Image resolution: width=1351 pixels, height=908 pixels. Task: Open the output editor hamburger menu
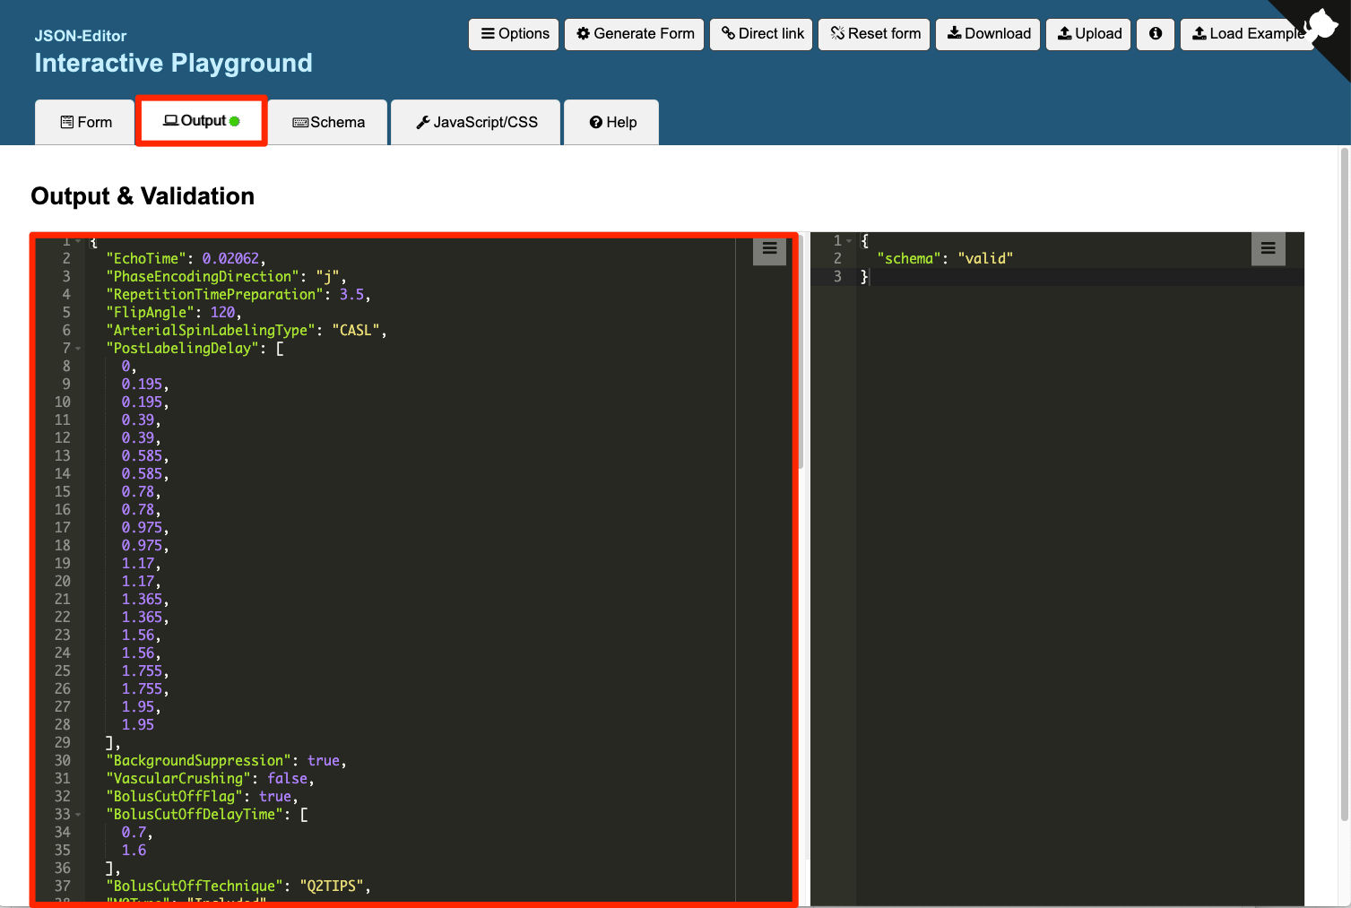pos(769,249)
